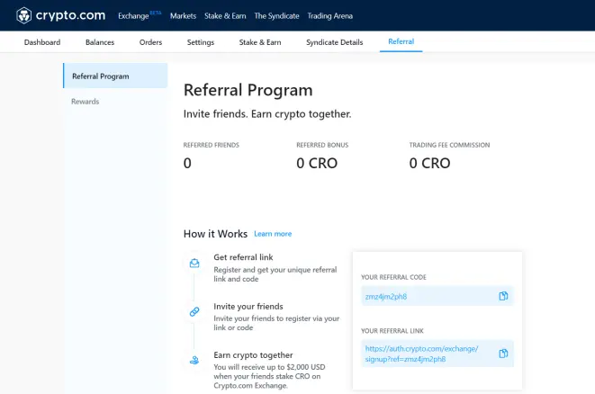Click the Invite your friends step title
Image resolution: width=595 pixels, height=394 pixels.
click(x=248, y=307)
